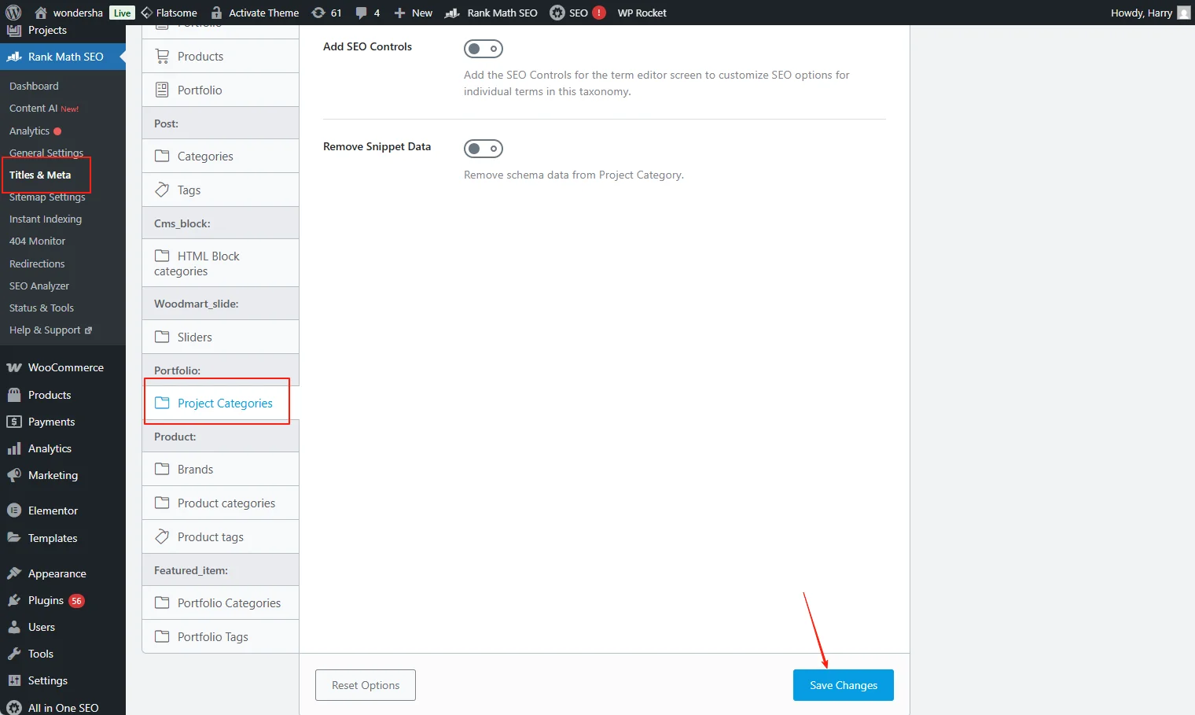Click the Activate Theme lock icon
The image size is (1195, 715).
[216, 13]
